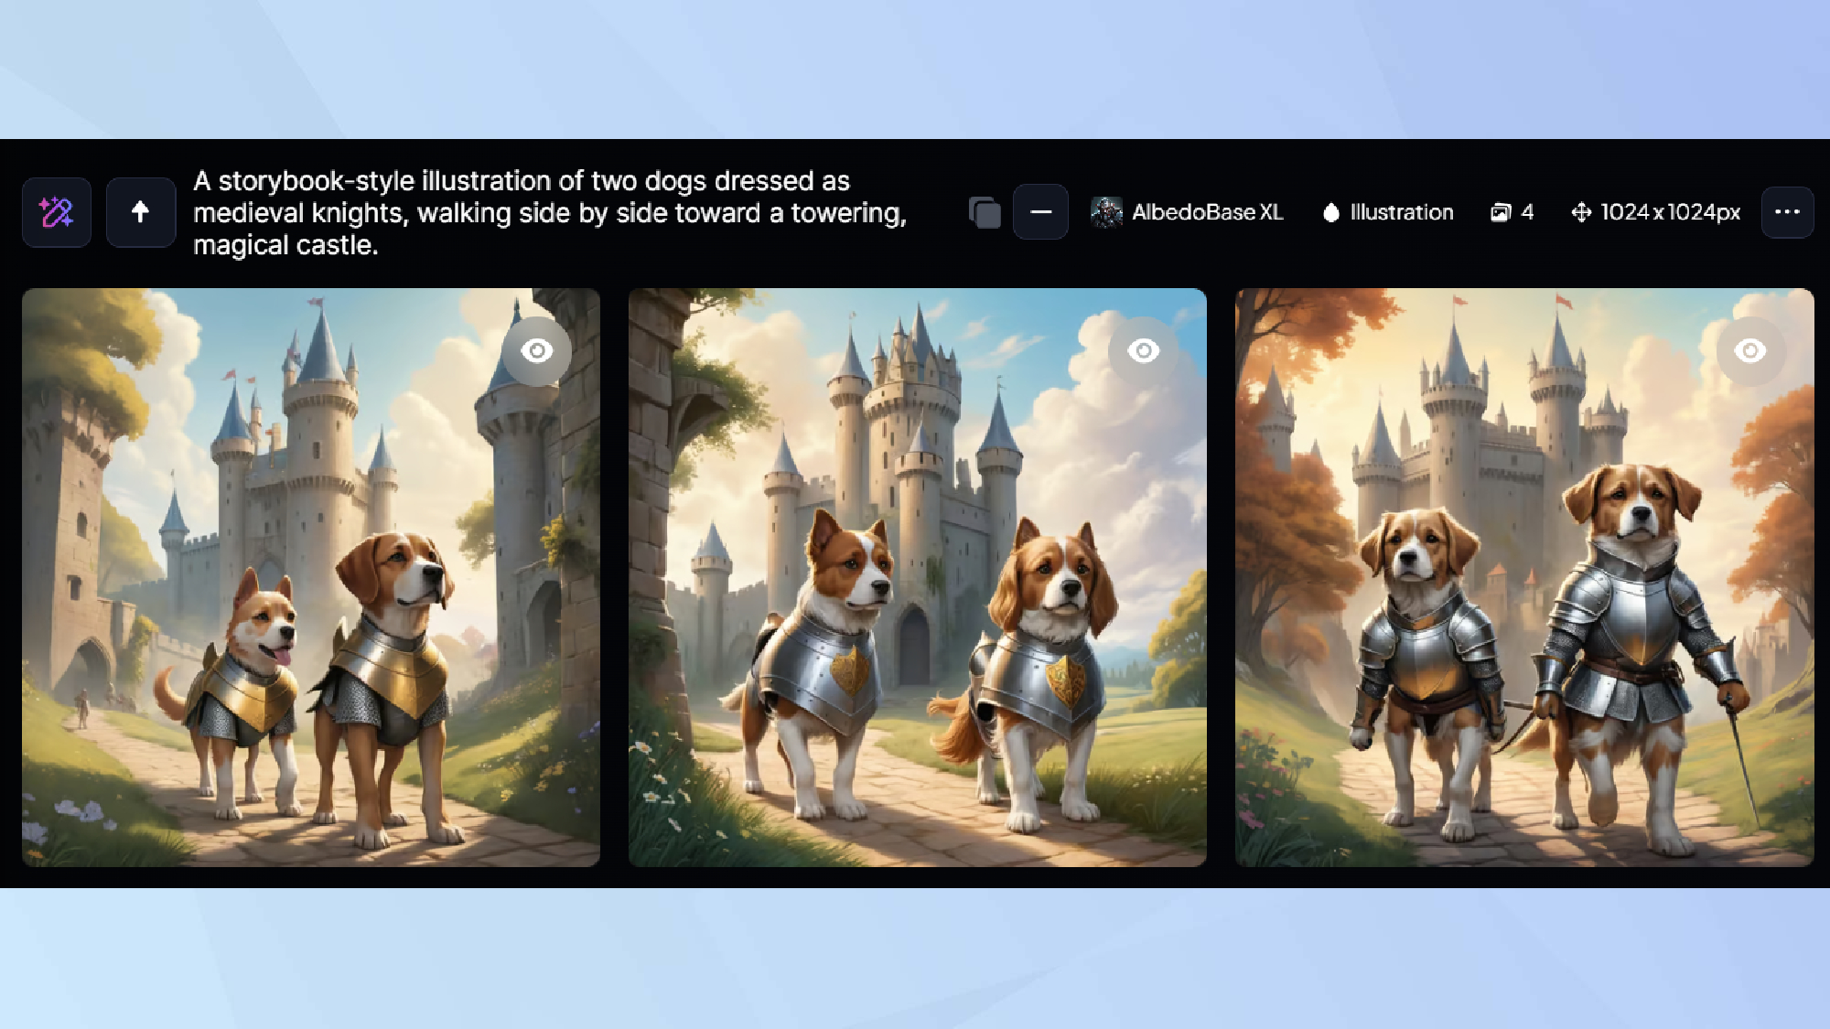Select the Illustration style label
The height and width of the screenshot is (1029, 1830).
coord(1401,212)
